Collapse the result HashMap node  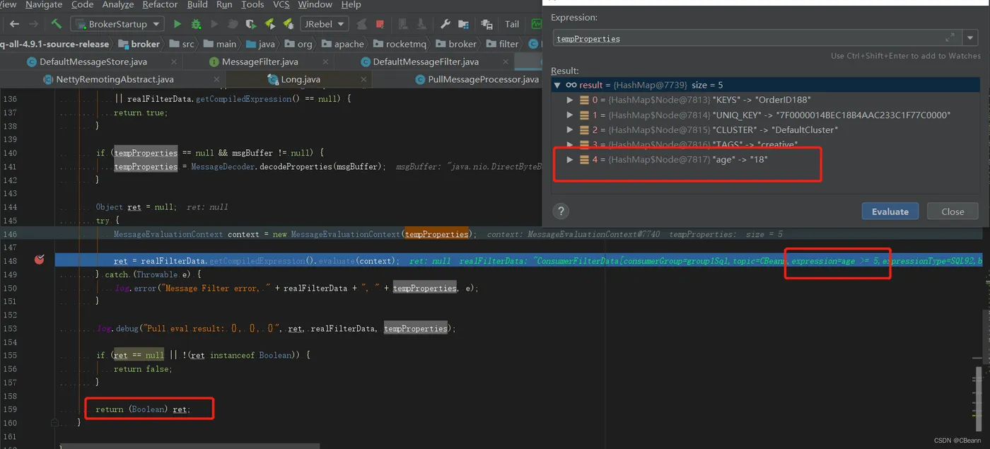[557, 85]
